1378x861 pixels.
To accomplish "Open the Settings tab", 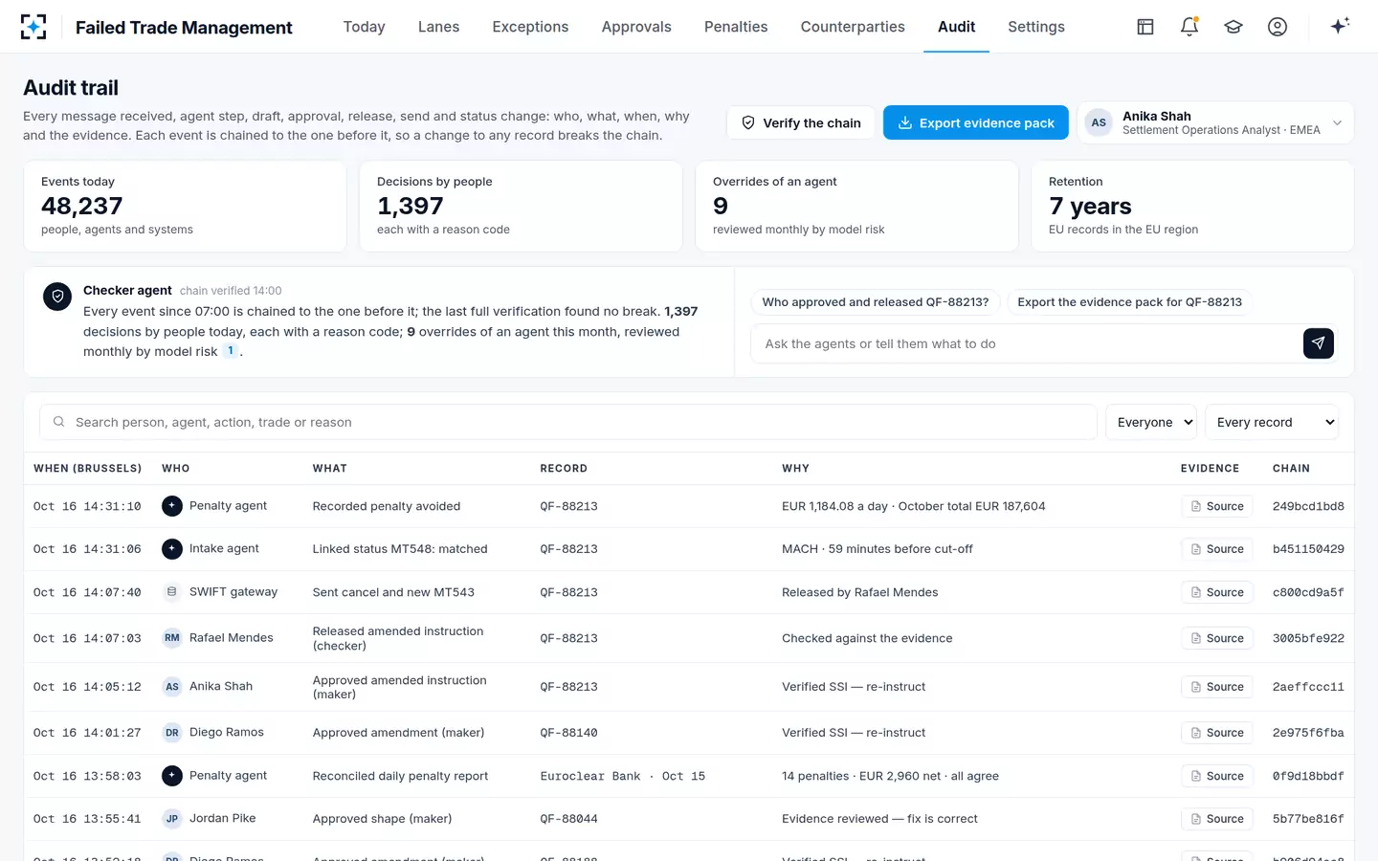I will (x=1036, y=27).
